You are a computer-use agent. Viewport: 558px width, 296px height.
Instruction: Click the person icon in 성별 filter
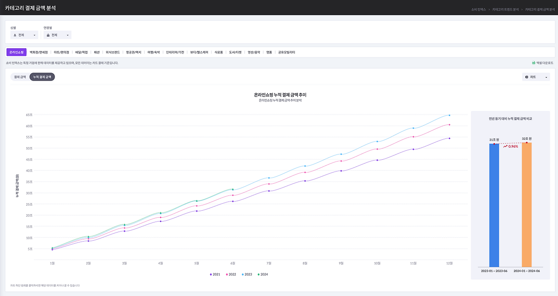15,35
